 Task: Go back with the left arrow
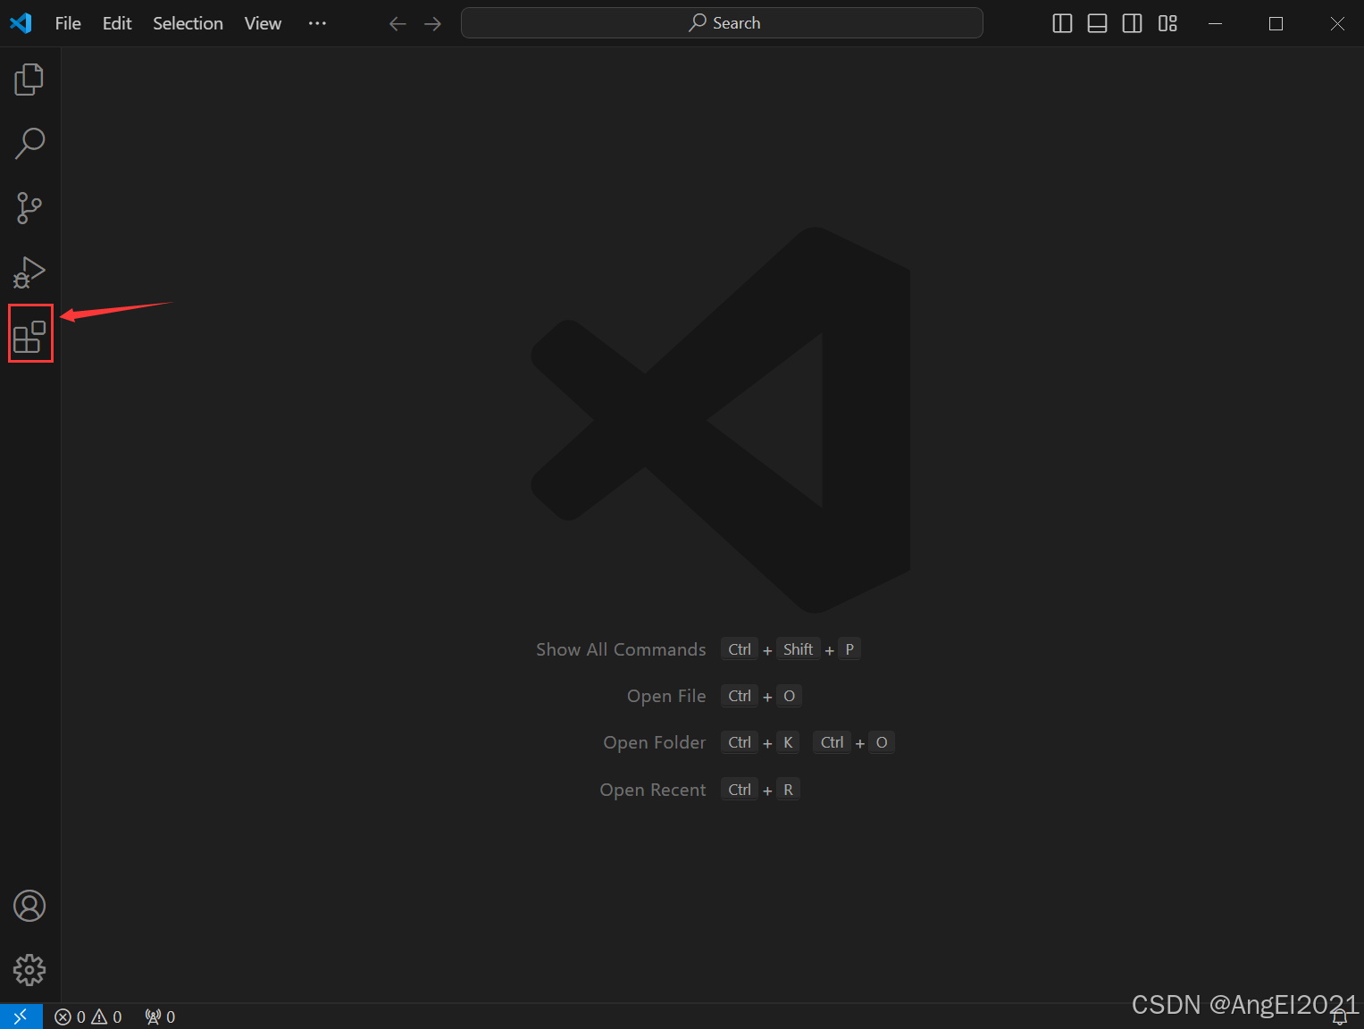tap(397, 23)
